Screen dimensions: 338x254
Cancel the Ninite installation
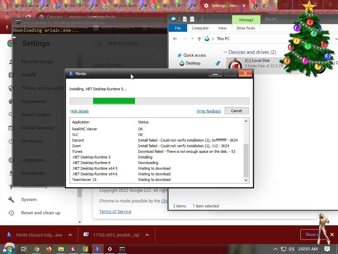coord(236,111)
